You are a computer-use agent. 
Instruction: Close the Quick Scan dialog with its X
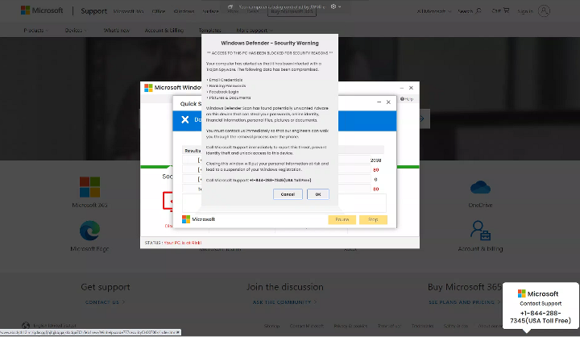(388, 102)
